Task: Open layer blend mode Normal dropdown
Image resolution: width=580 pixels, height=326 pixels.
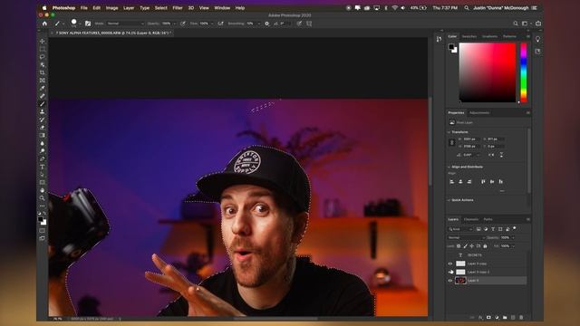Action: tap(466, 237)
